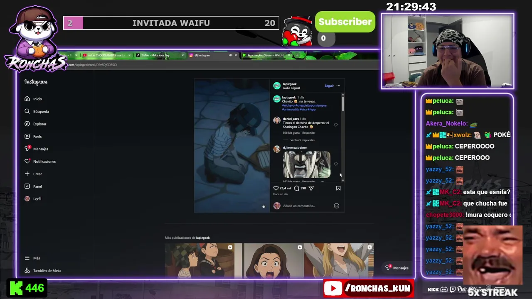Like the reel with heart icon
The height and width of the screenshot is (299, 532).
276,188
